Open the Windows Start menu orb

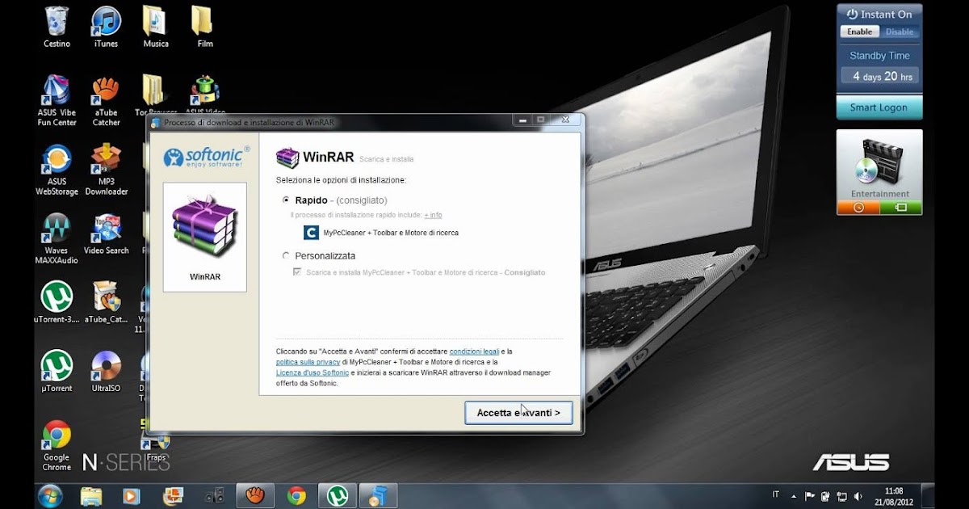coord(50,495)
